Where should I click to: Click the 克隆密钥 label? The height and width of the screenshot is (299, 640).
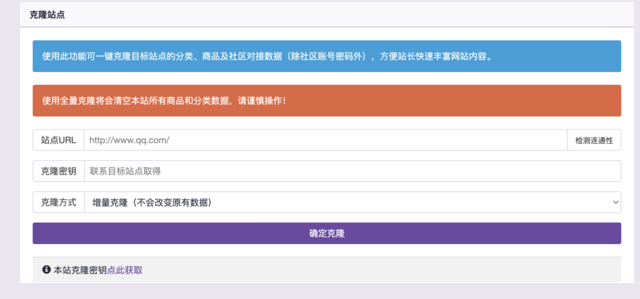point(58,171)
